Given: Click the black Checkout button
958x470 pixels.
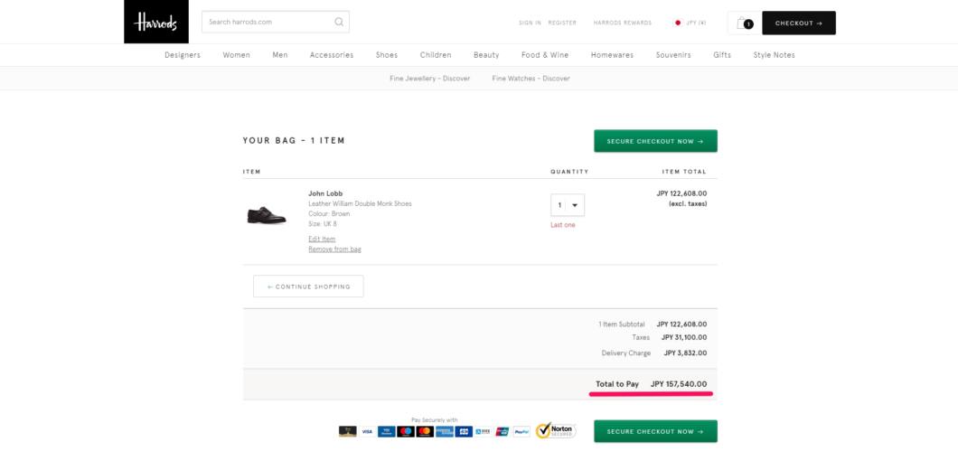Looking at the screenshot, I should click(x=799, y=23).
